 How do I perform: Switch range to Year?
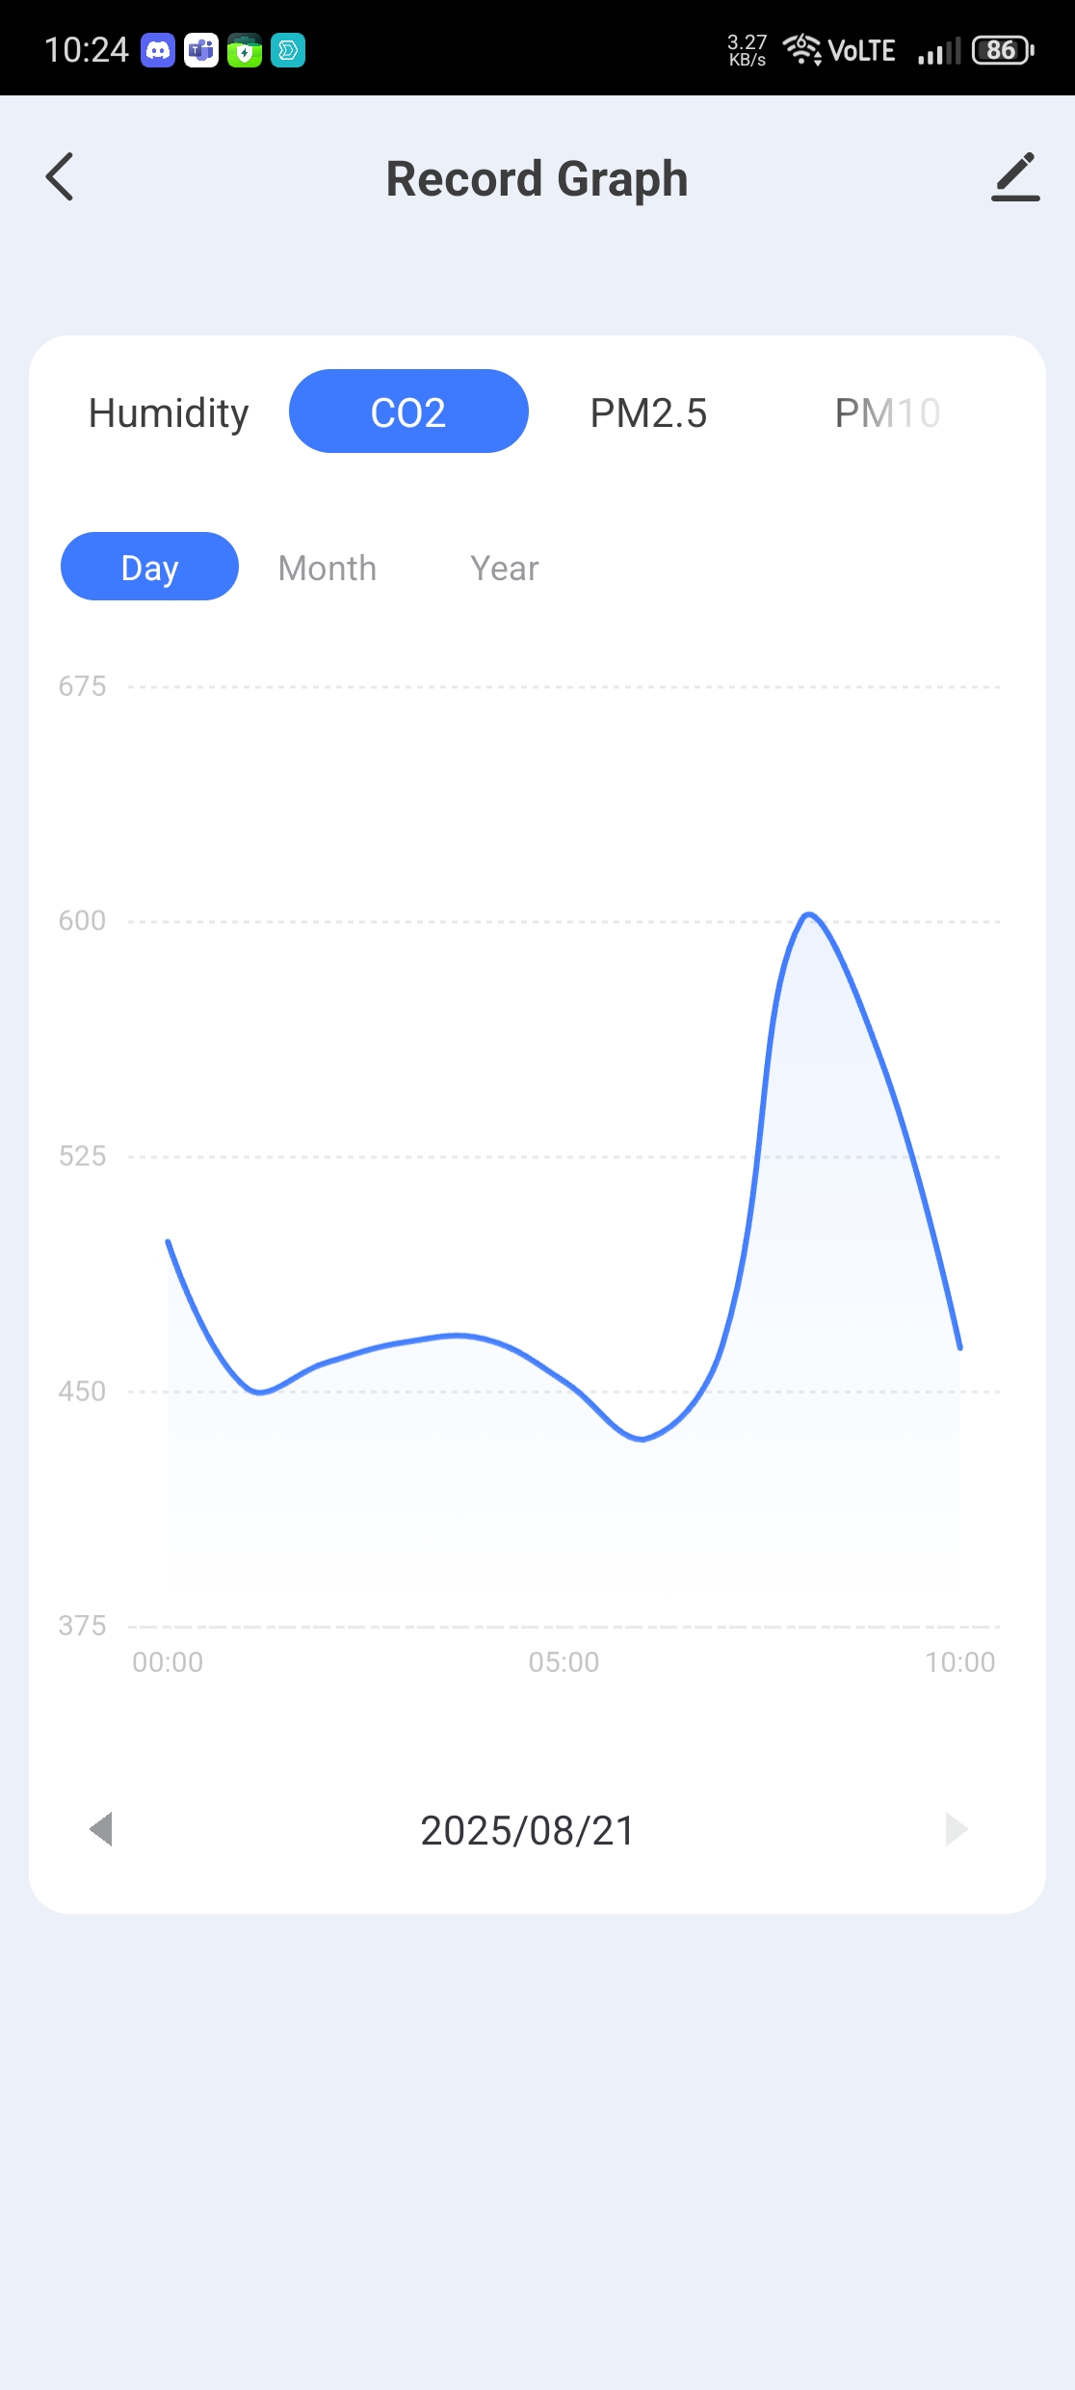(x=505, y=568)
